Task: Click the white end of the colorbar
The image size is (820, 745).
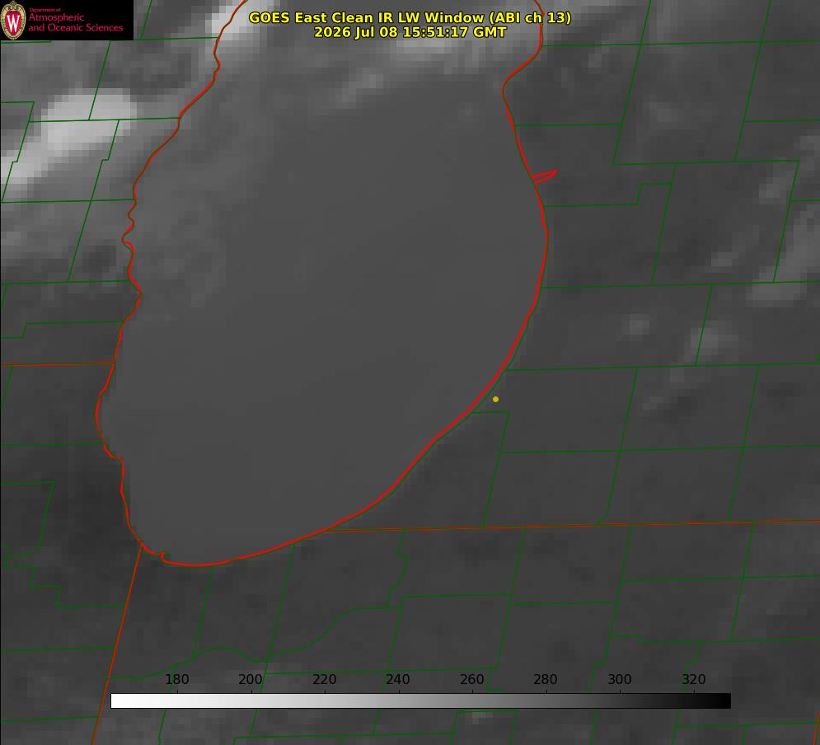Action: [x=120, y=701]
